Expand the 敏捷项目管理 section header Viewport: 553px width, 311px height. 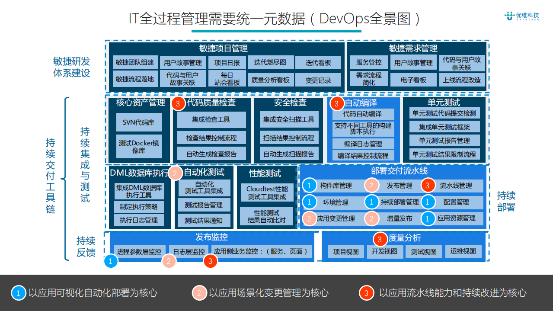(223, 48)
